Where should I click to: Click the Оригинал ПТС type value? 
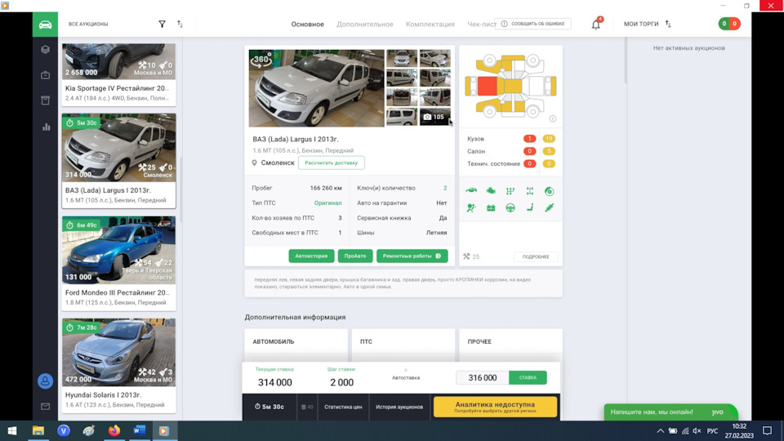tap(327, 203)
